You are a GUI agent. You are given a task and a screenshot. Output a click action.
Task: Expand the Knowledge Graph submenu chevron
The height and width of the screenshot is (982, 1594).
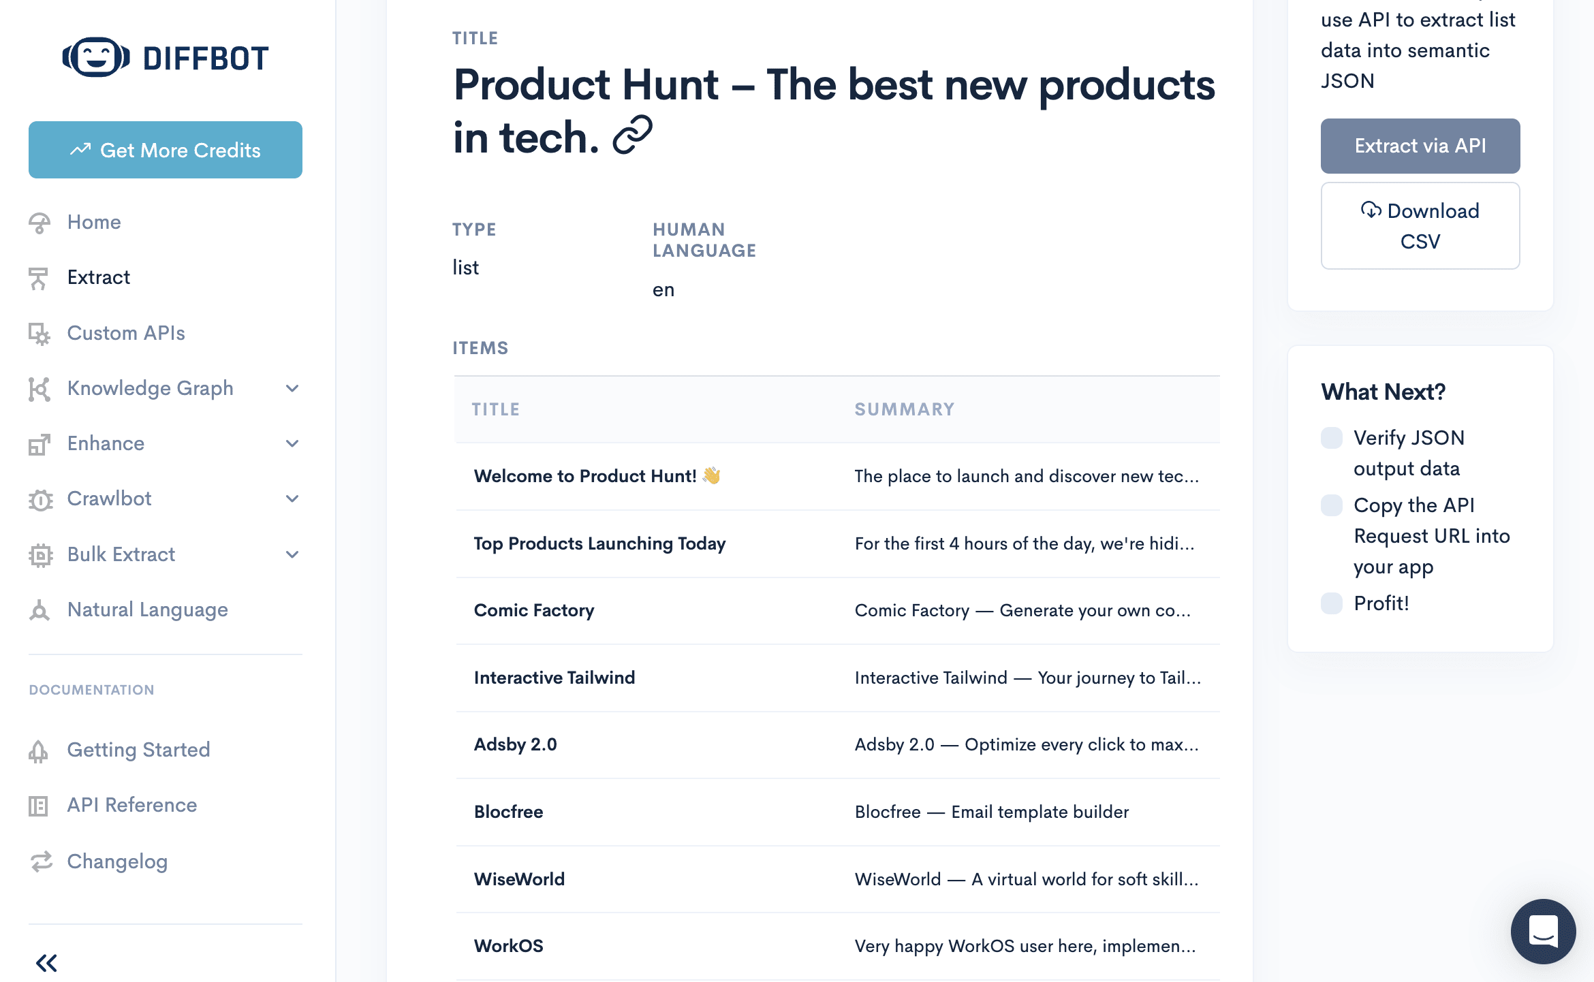(x=292, y=389)
